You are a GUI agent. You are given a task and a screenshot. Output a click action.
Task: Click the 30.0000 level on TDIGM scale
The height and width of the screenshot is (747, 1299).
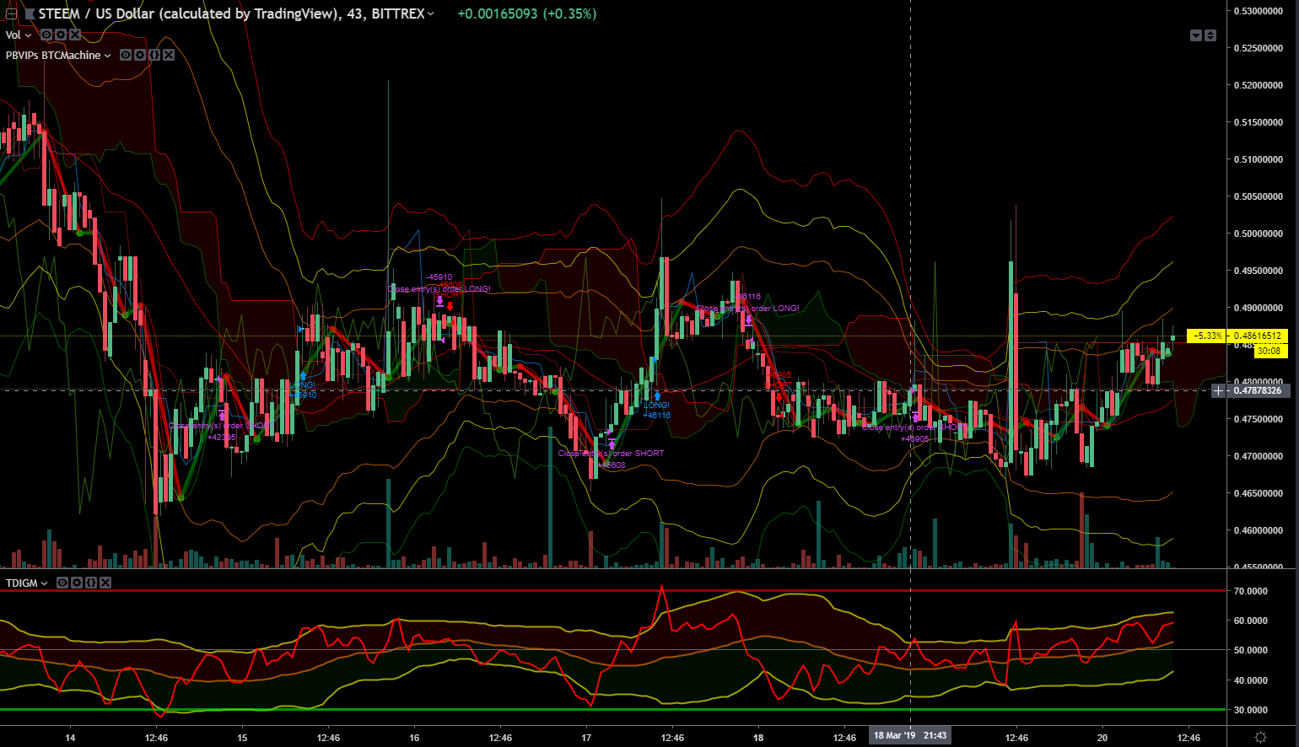(x=1251, y=710)
